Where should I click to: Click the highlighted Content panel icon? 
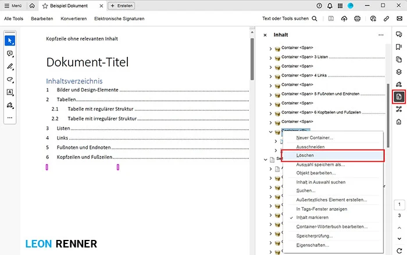pos(399,96)
